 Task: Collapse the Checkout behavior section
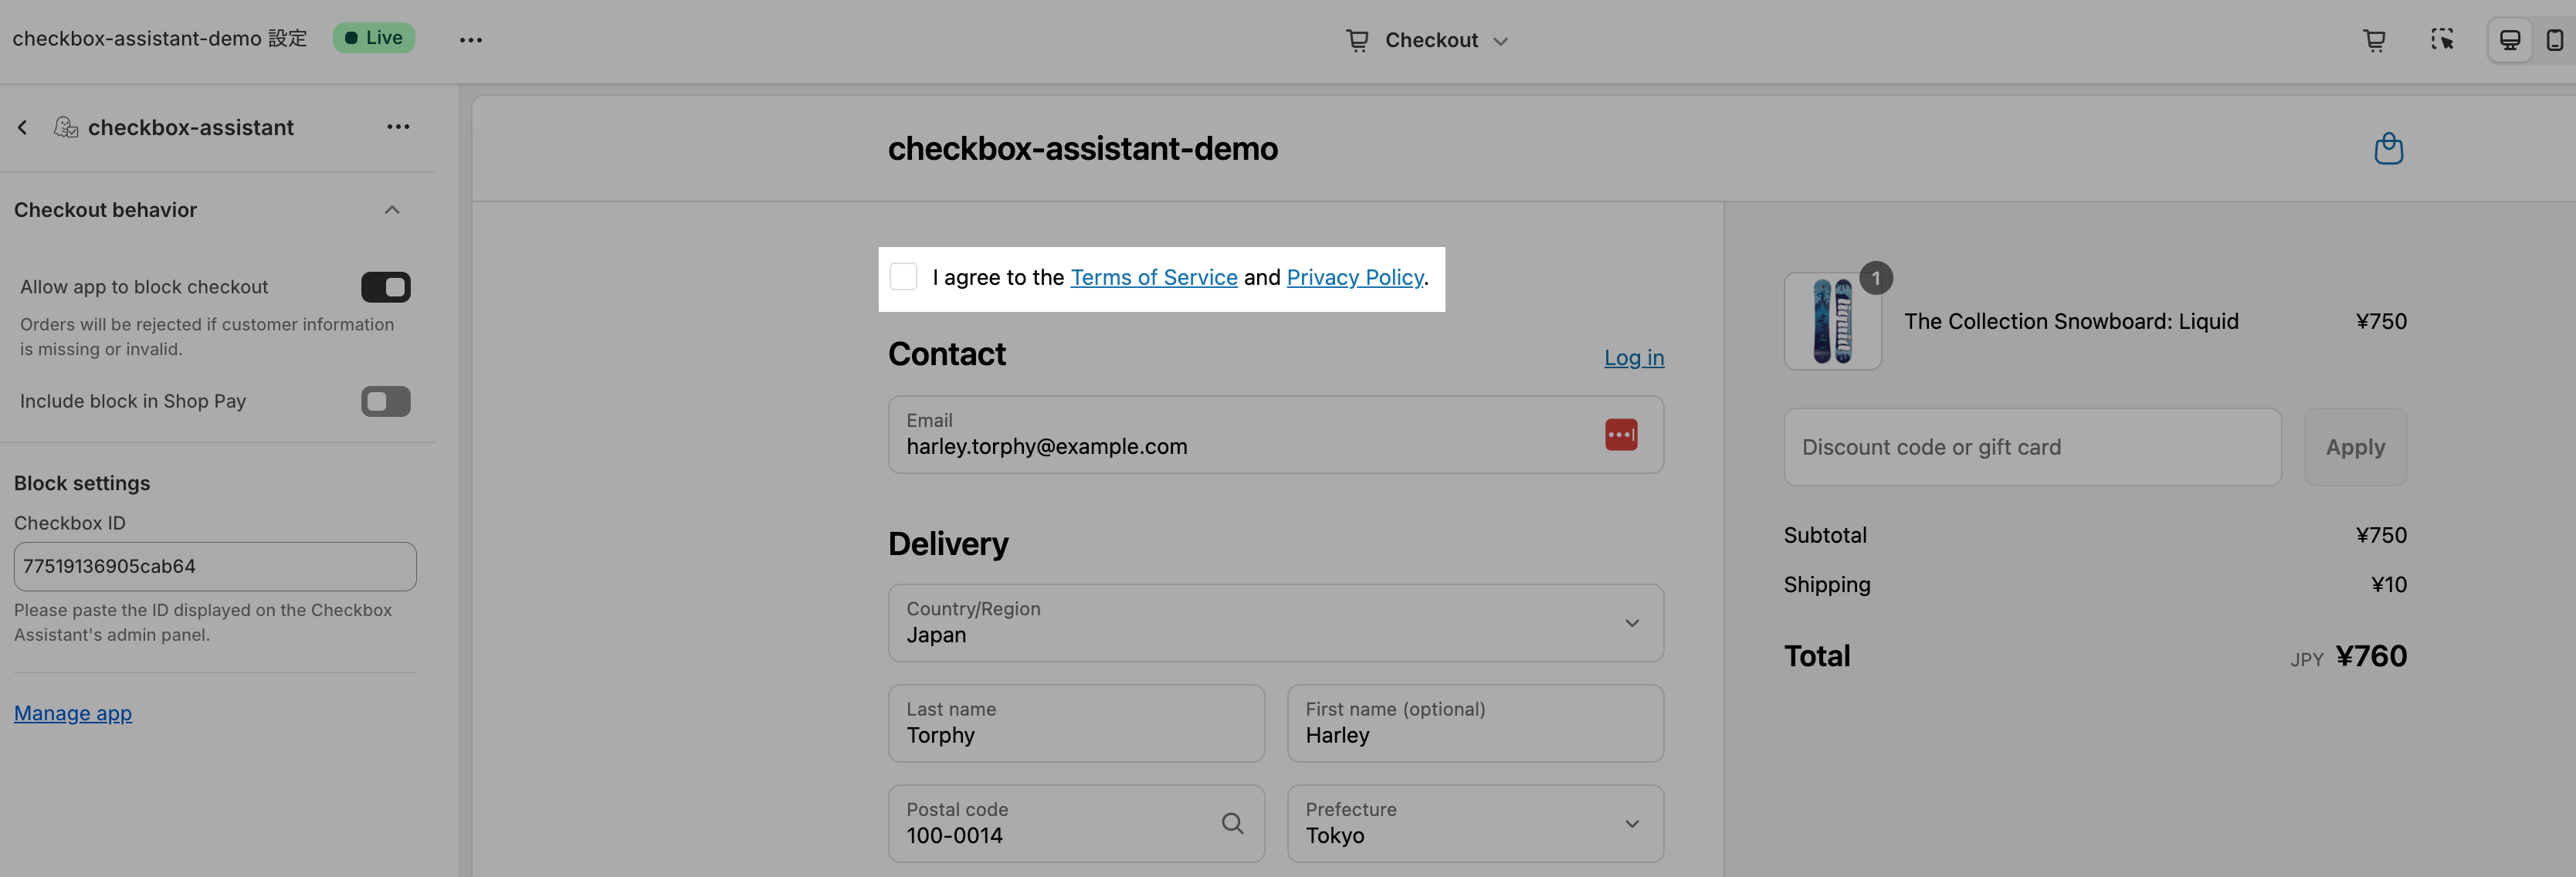pos(392,210)
